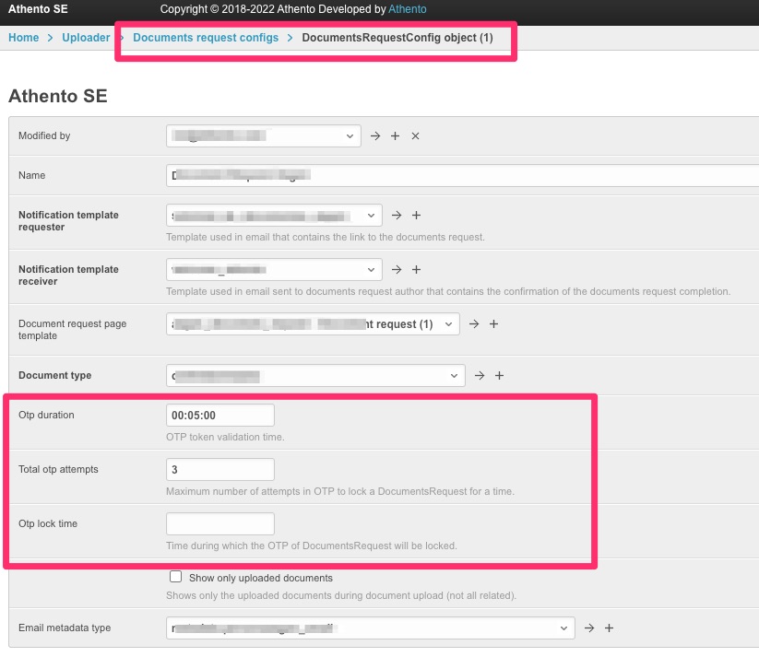Screen dimensions: 759x657
Task: Click inside the Otp lock time field
Action: pyautogui.click(x=219, y=523)
